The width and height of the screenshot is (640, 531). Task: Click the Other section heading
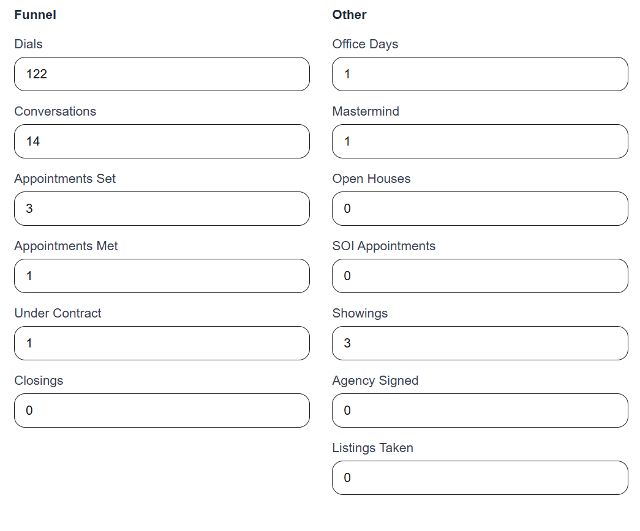click(349, 15)
